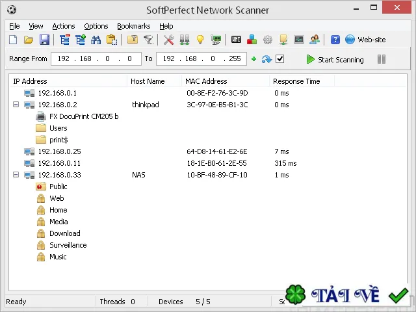
Task: Click the Start Scanning button
Action: pyautogui.click(x=335, y=59)
